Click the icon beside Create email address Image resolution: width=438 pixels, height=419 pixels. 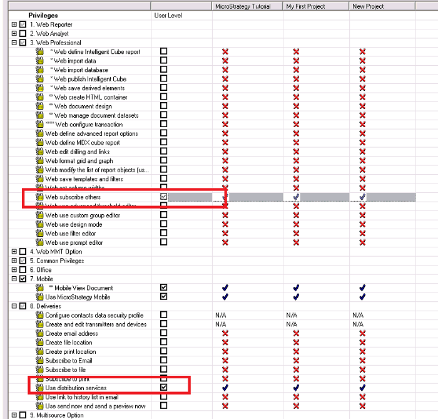coord(39,333)
